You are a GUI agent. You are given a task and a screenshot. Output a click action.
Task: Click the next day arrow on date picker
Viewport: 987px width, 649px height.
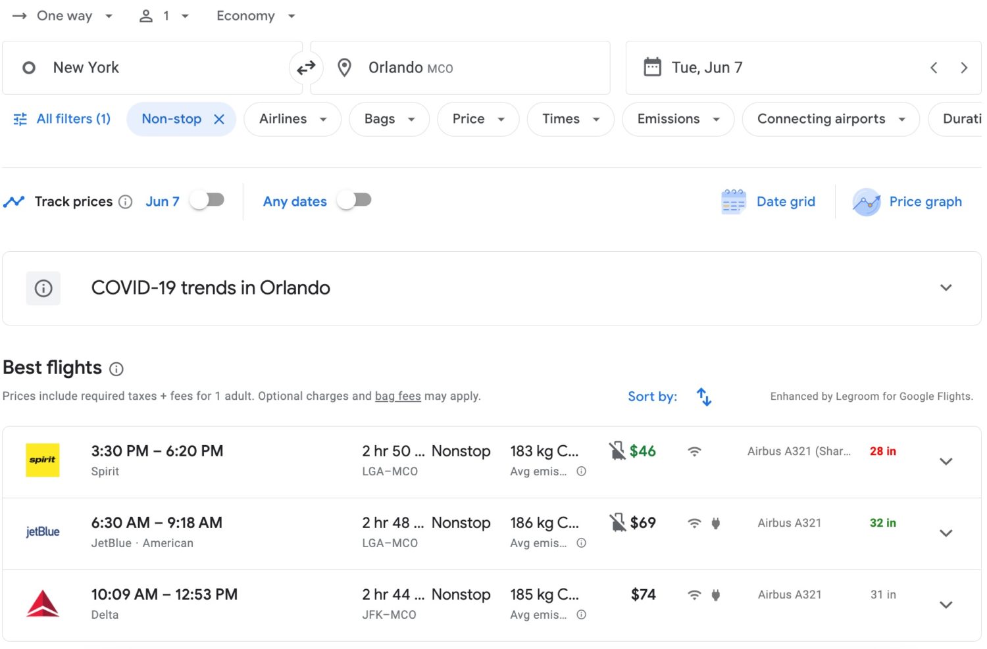click(x=964, y=67)
